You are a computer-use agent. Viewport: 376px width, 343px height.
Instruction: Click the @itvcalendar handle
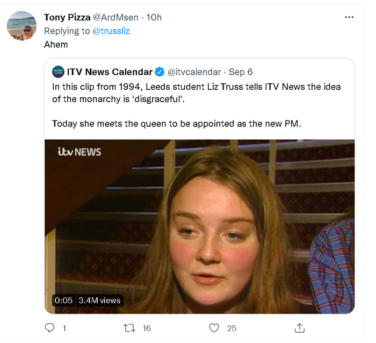click(194, 72)
